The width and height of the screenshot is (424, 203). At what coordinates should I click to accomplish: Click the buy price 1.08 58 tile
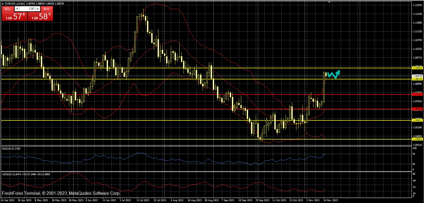[41, 16]
